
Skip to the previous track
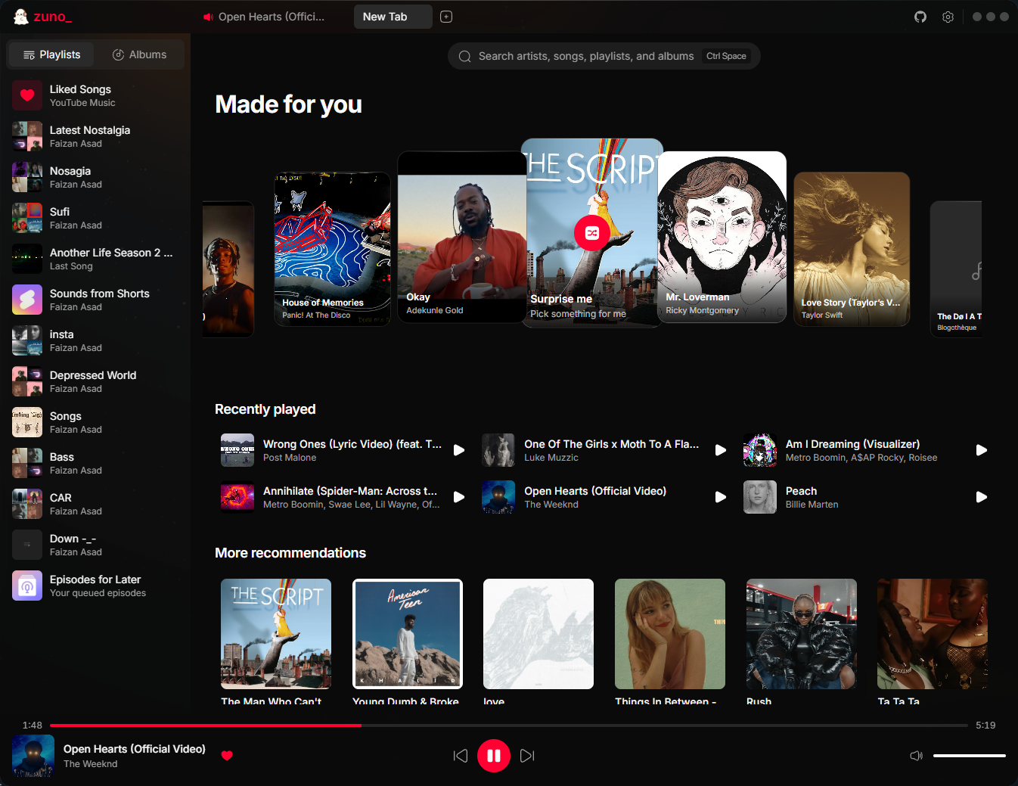coord(461,756)
